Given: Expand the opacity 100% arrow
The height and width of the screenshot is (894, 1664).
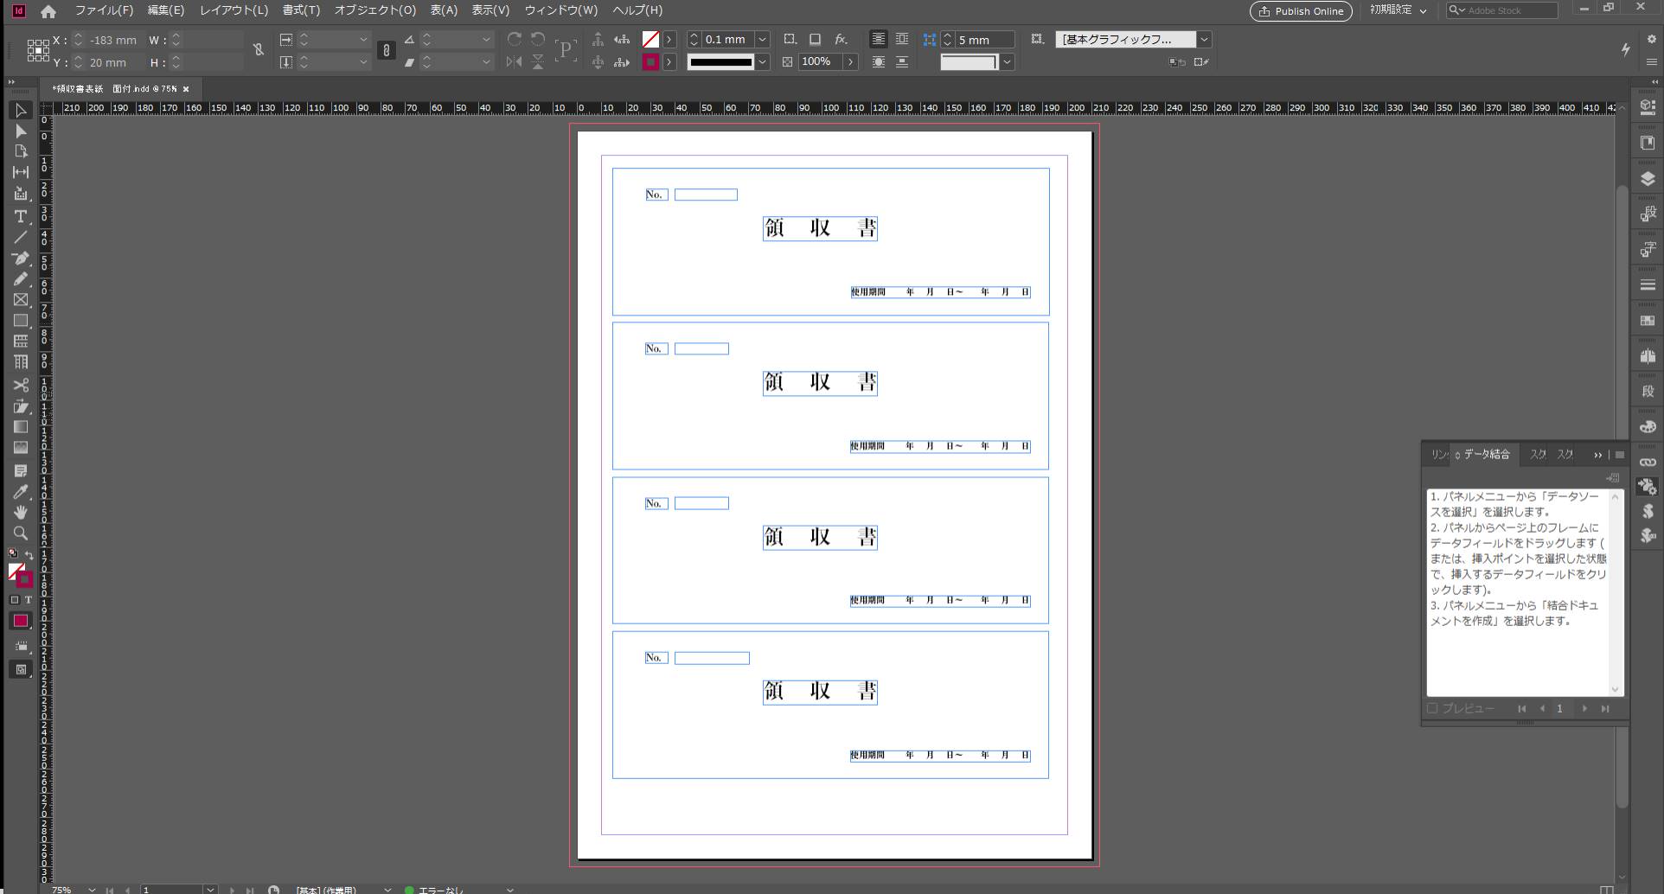Looking at the screenshot, I should 850,62.
